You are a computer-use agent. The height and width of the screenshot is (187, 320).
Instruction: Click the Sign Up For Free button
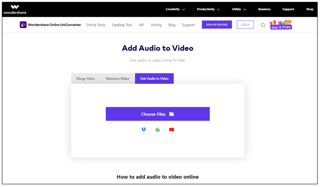(x=217, y=24)
